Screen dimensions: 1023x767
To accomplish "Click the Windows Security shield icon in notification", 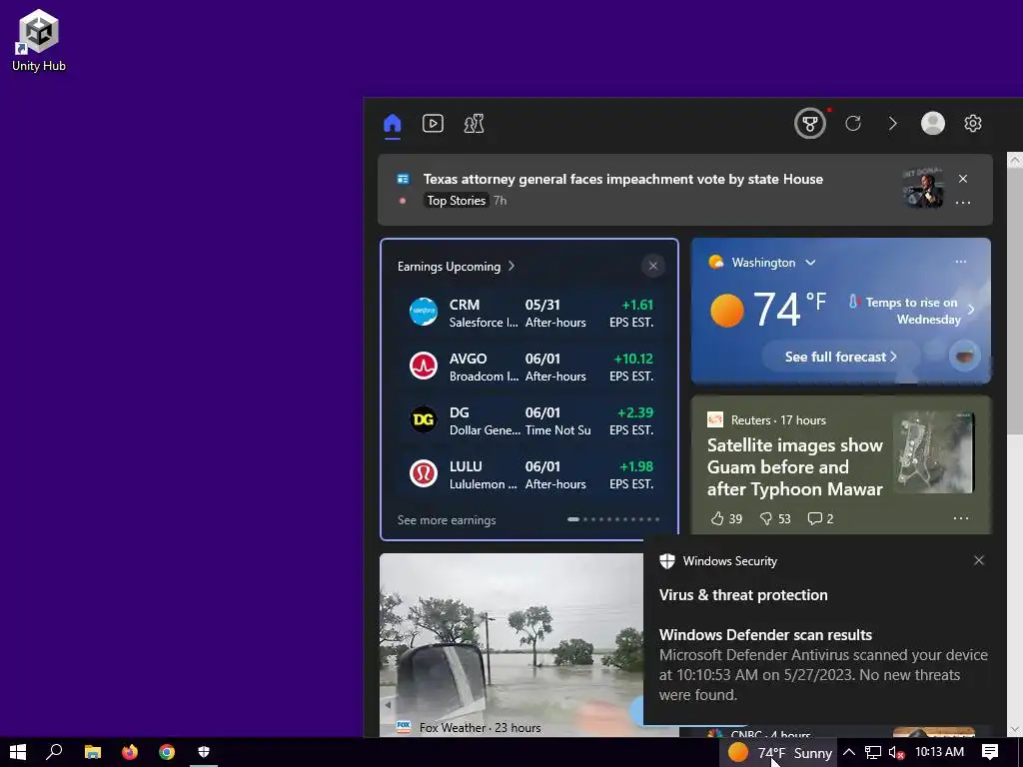I will (666, 561).
